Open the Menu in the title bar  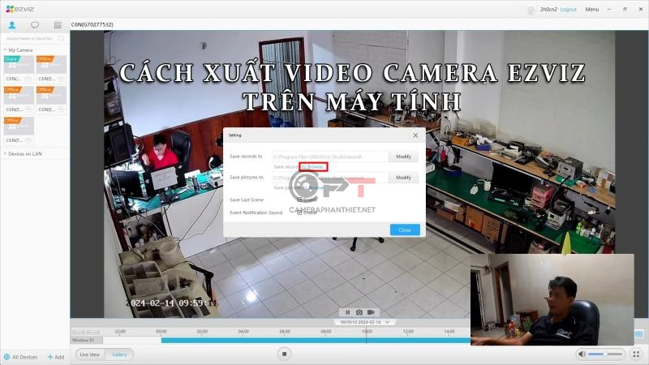click(592, 9)
